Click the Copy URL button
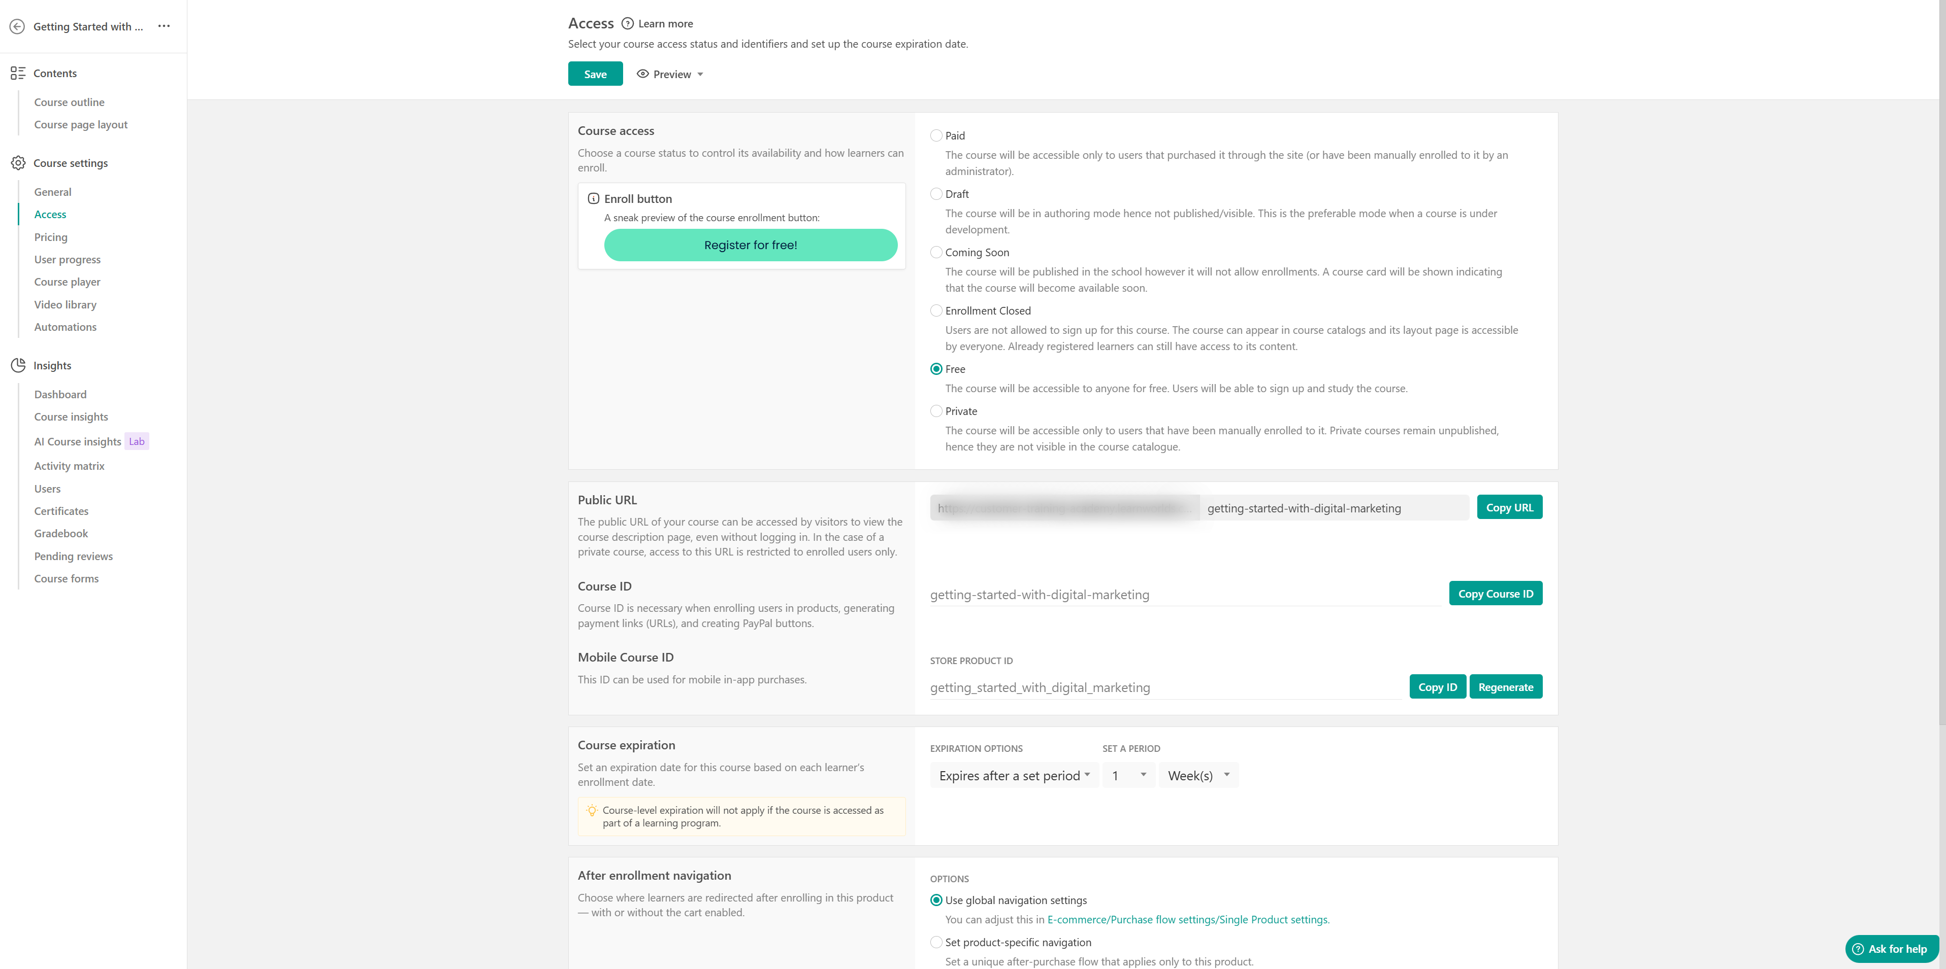The image size is (1946, 969). click(1509, 508)
